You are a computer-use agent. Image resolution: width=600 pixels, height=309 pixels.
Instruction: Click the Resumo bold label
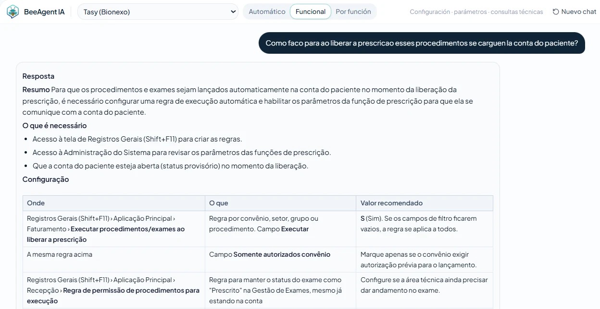tap(36, 89)
